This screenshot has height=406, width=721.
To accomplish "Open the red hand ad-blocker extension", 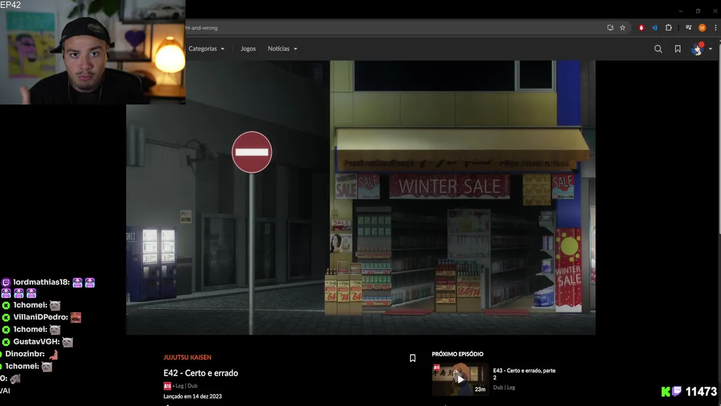I will point(641,28).
